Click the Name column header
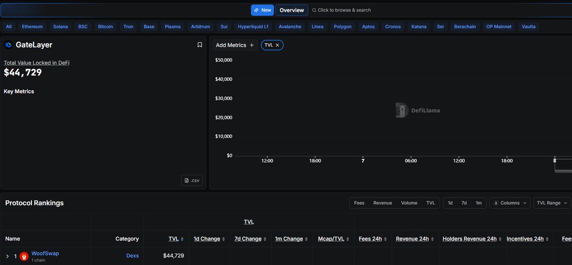The width and height of the screenshot is (572, 265). (12, 239)
